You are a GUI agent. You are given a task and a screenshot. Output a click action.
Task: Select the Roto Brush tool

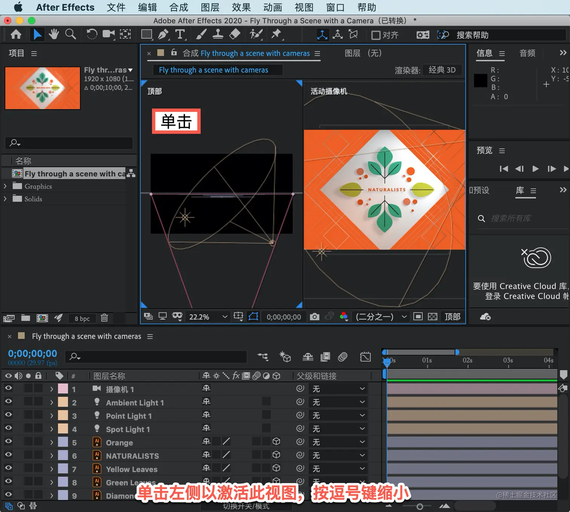[x=256, y=35]
